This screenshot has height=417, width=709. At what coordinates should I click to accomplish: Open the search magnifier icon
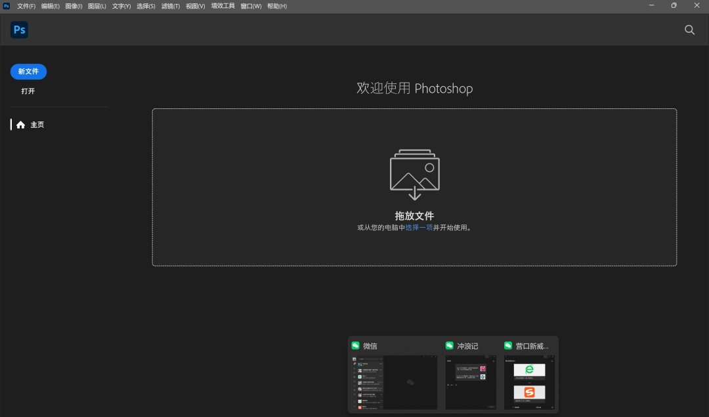coord(689,30)
